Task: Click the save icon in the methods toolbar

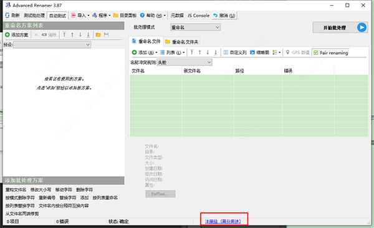Action: click(106, 35)
